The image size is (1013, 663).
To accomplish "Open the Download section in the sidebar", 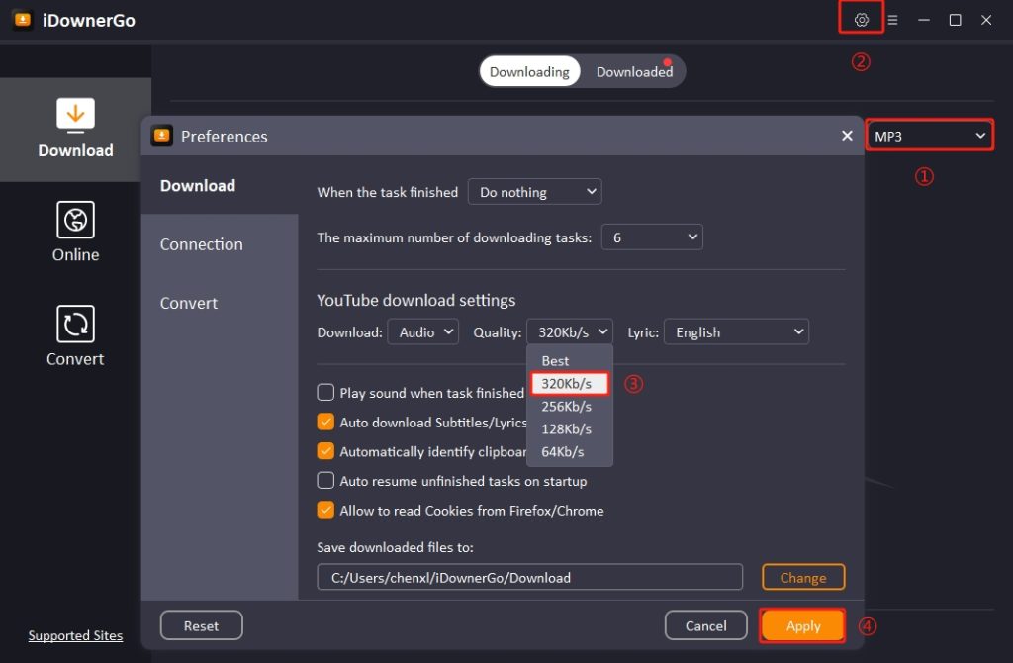I will 75,130.
